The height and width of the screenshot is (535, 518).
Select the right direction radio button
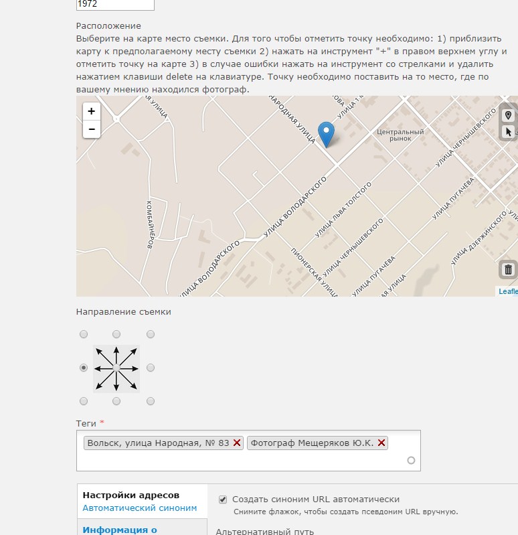(x=151, y=368)
